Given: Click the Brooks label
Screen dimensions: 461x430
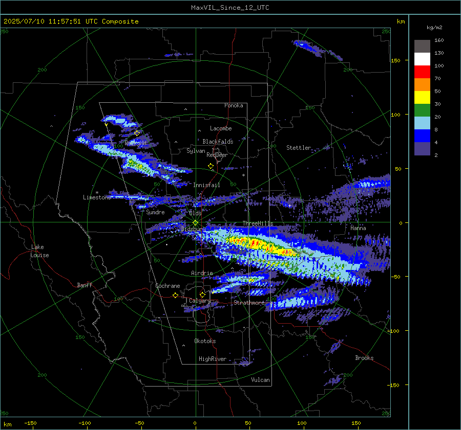Looking at the screenshot, I should (x=364, y=358).
